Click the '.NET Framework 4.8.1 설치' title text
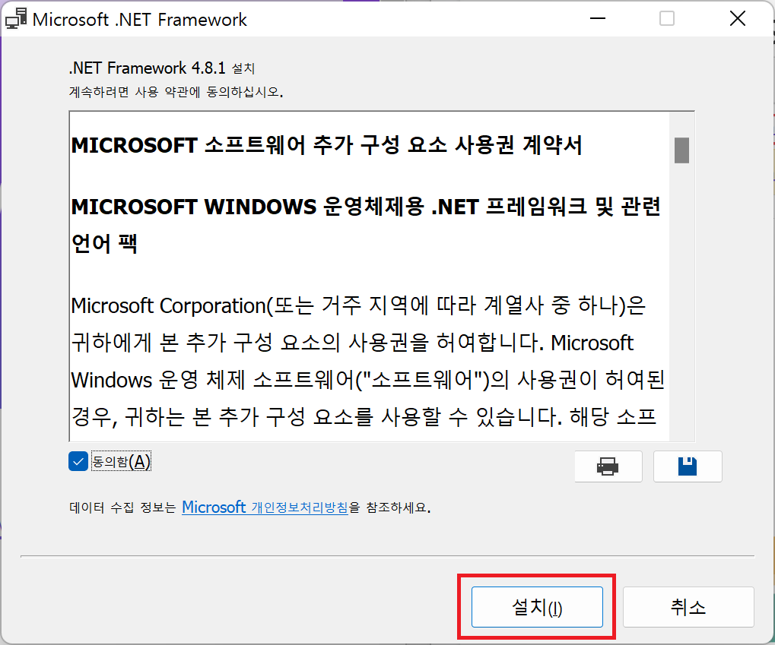 (x=162, y=68)
